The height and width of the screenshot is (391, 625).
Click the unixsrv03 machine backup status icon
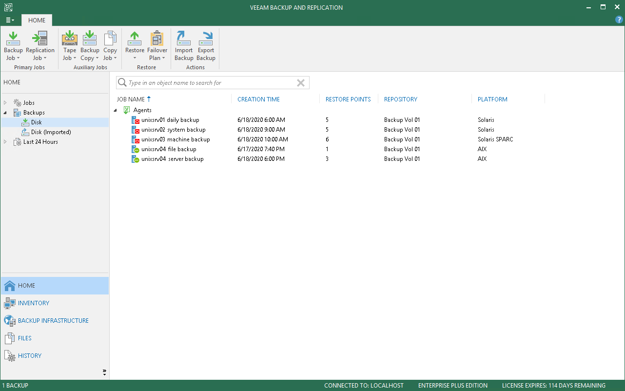click(136, 139)
